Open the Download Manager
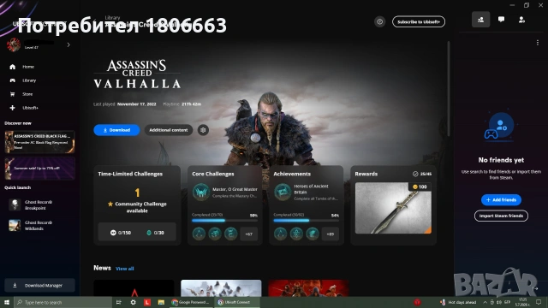The height and width of the screenshot is (308, 548). (39, 285)
